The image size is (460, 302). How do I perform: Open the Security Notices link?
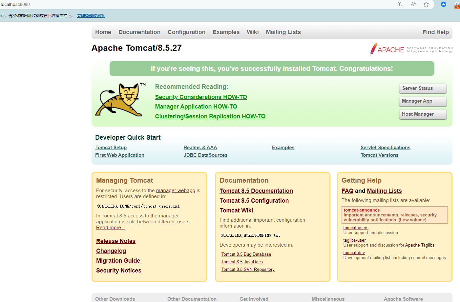(119, 271)
